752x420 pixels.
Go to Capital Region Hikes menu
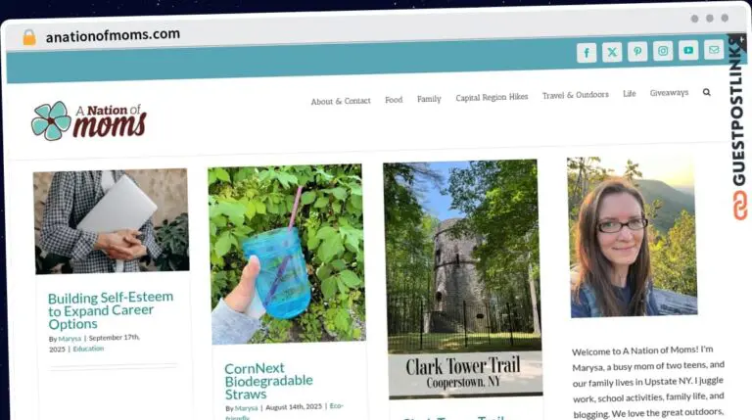[x=492, y=97]
